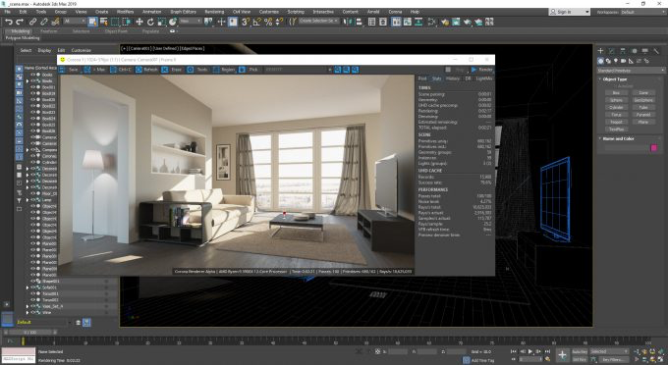Open the Standard Primitives dropdown
The image size is (668, 365).
pyautogui.click(x=631, y=71)
